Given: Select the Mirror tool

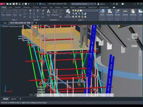Looking at the screenshot, I should coord(34,14).
